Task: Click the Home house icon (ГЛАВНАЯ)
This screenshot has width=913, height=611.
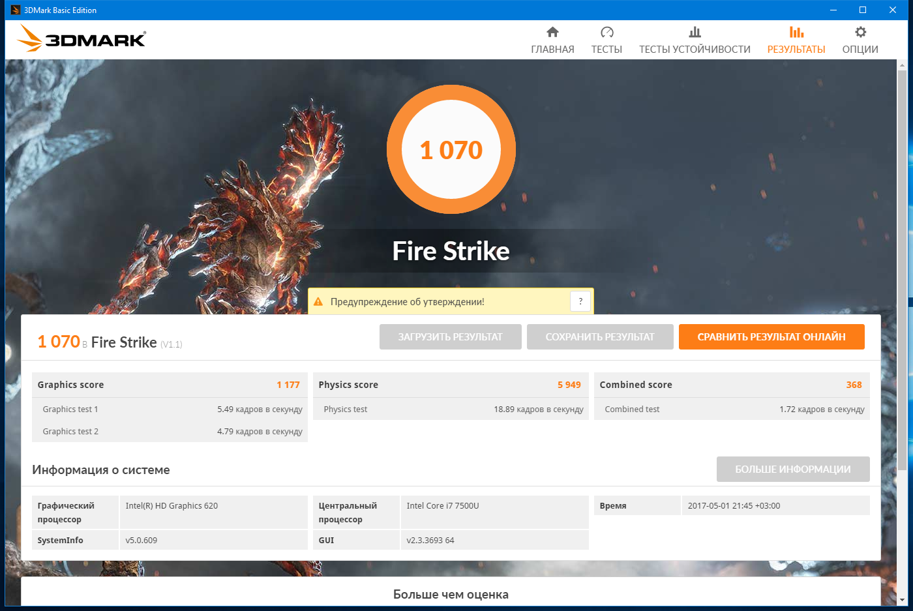Action: coord(552,32)
